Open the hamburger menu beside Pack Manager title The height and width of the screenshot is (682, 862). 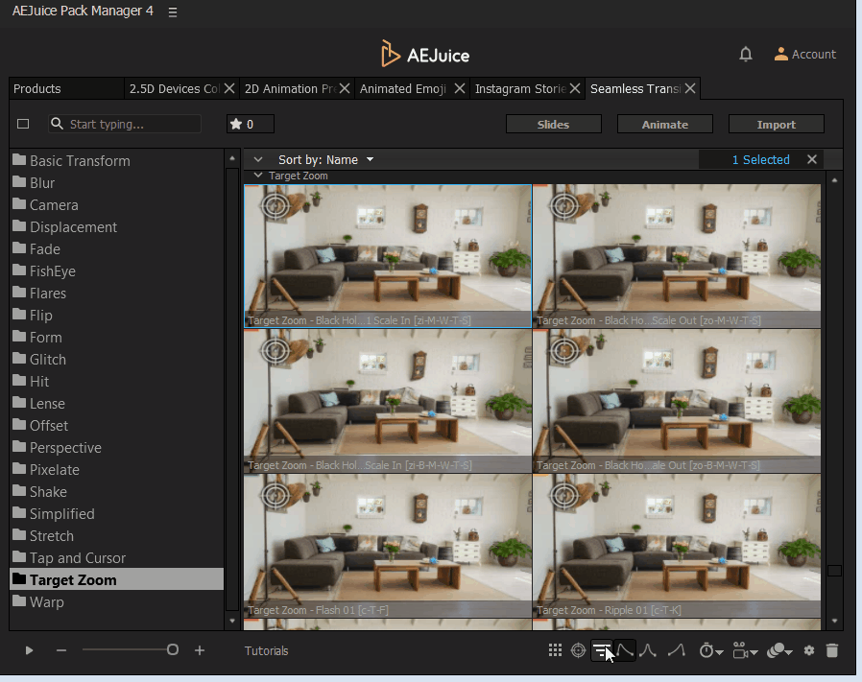point(173,12)
